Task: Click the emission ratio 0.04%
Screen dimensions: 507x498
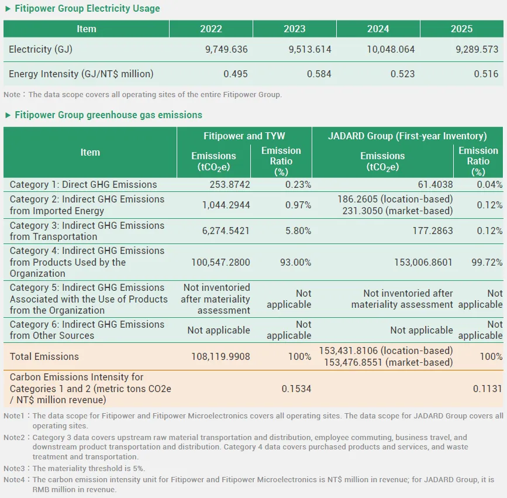Action: [489, 184]
